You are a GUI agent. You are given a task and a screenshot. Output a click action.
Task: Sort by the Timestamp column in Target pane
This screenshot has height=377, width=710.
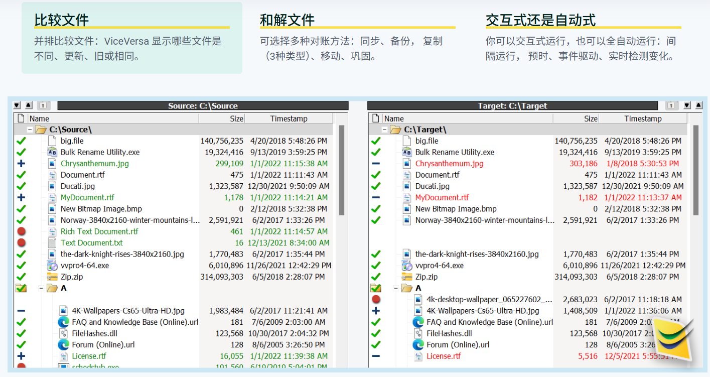point(643,118)
